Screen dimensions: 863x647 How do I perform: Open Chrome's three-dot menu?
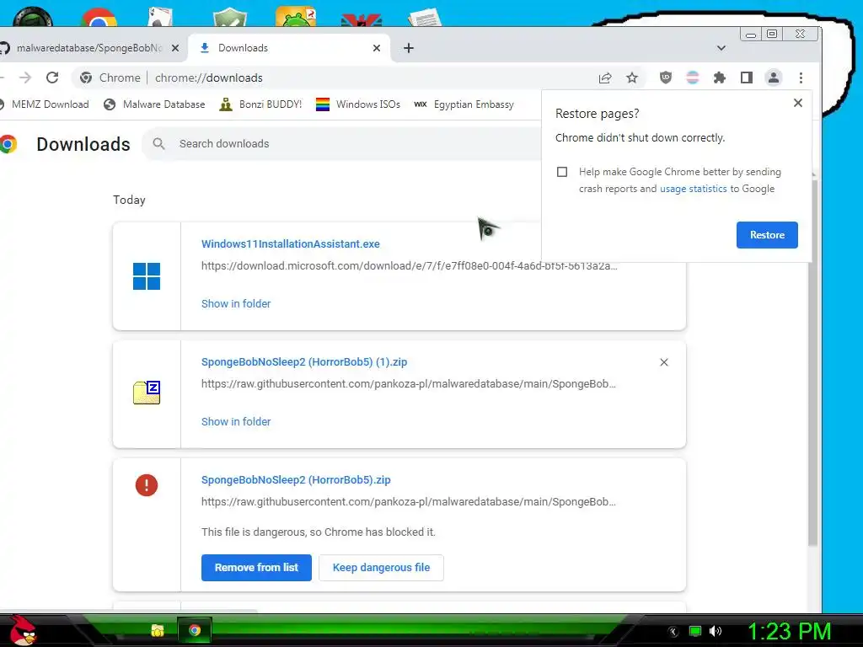point(801,78)
